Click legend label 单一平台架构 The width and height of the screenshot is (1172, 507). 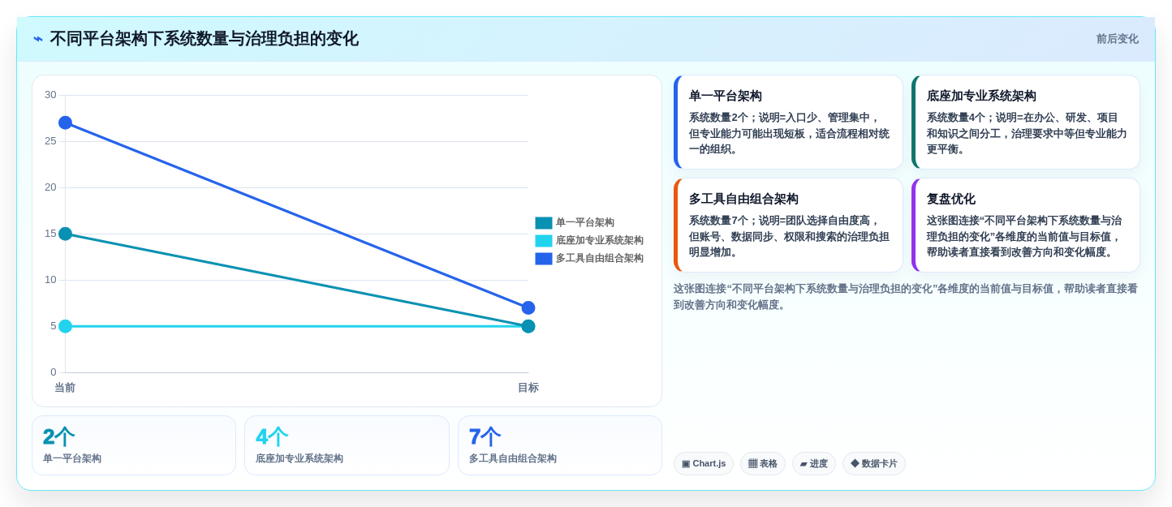point(585,222)
